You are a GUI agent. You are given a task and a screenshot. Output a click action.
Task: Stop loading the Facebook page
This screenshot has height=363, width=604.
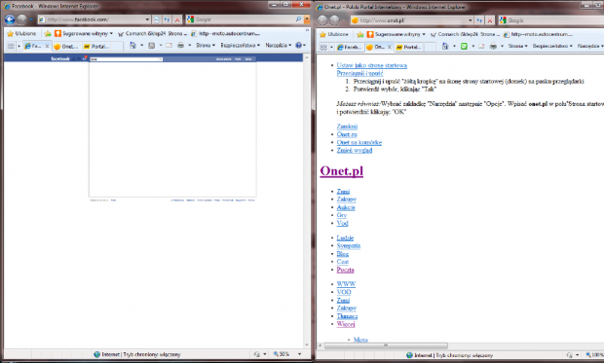177,19
